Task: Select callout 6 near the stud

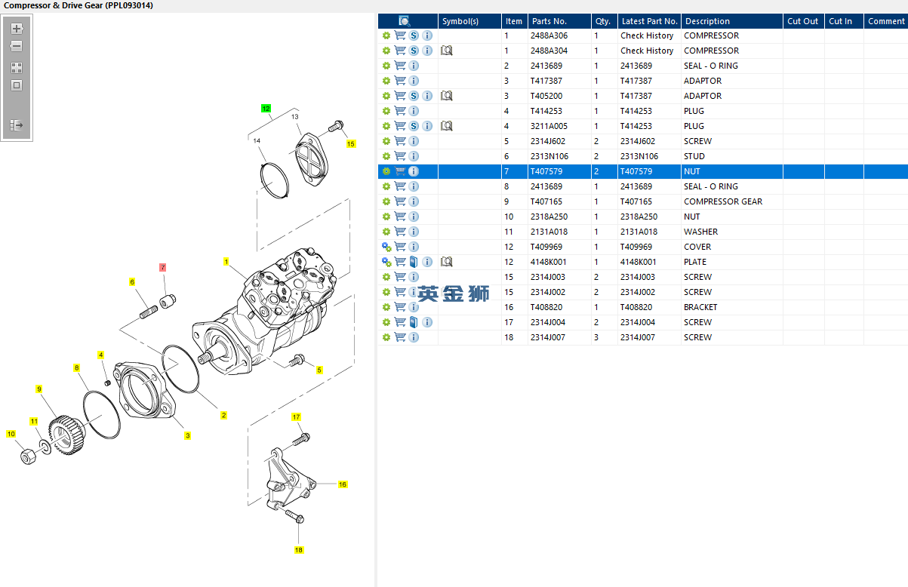Action: point(132,282)
